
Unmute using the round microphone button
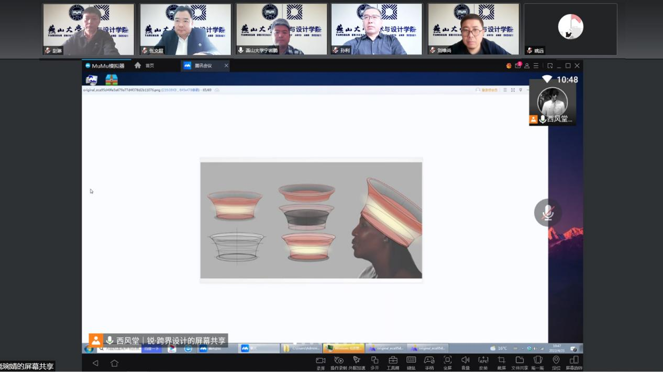click(548, 213)
